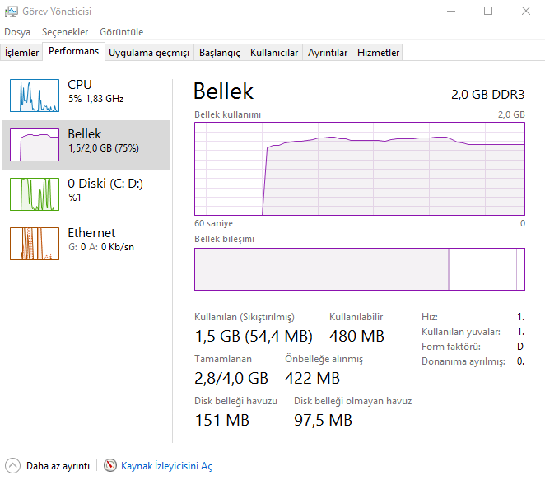This screenshot has width=545, height=485.
Task: Switch to the İşlemler tab
Action: click(x=22, y=53)
